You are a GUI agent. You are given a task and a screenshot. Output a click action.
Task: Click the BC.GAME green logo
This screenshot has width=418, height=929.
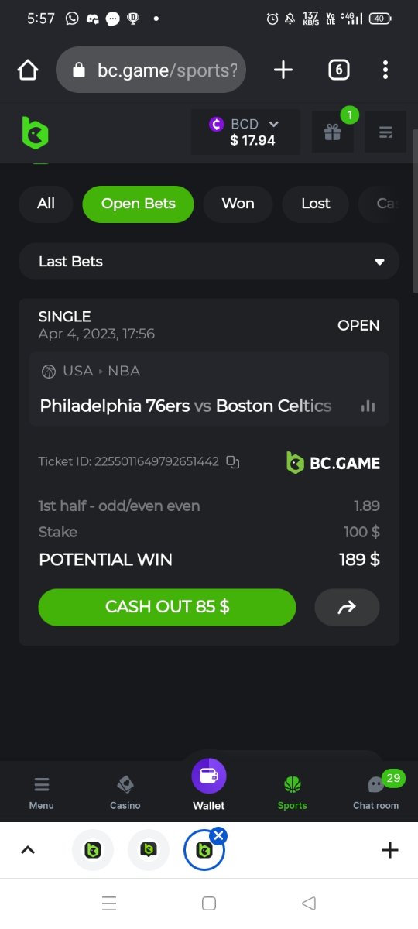(x=35, y=132)
